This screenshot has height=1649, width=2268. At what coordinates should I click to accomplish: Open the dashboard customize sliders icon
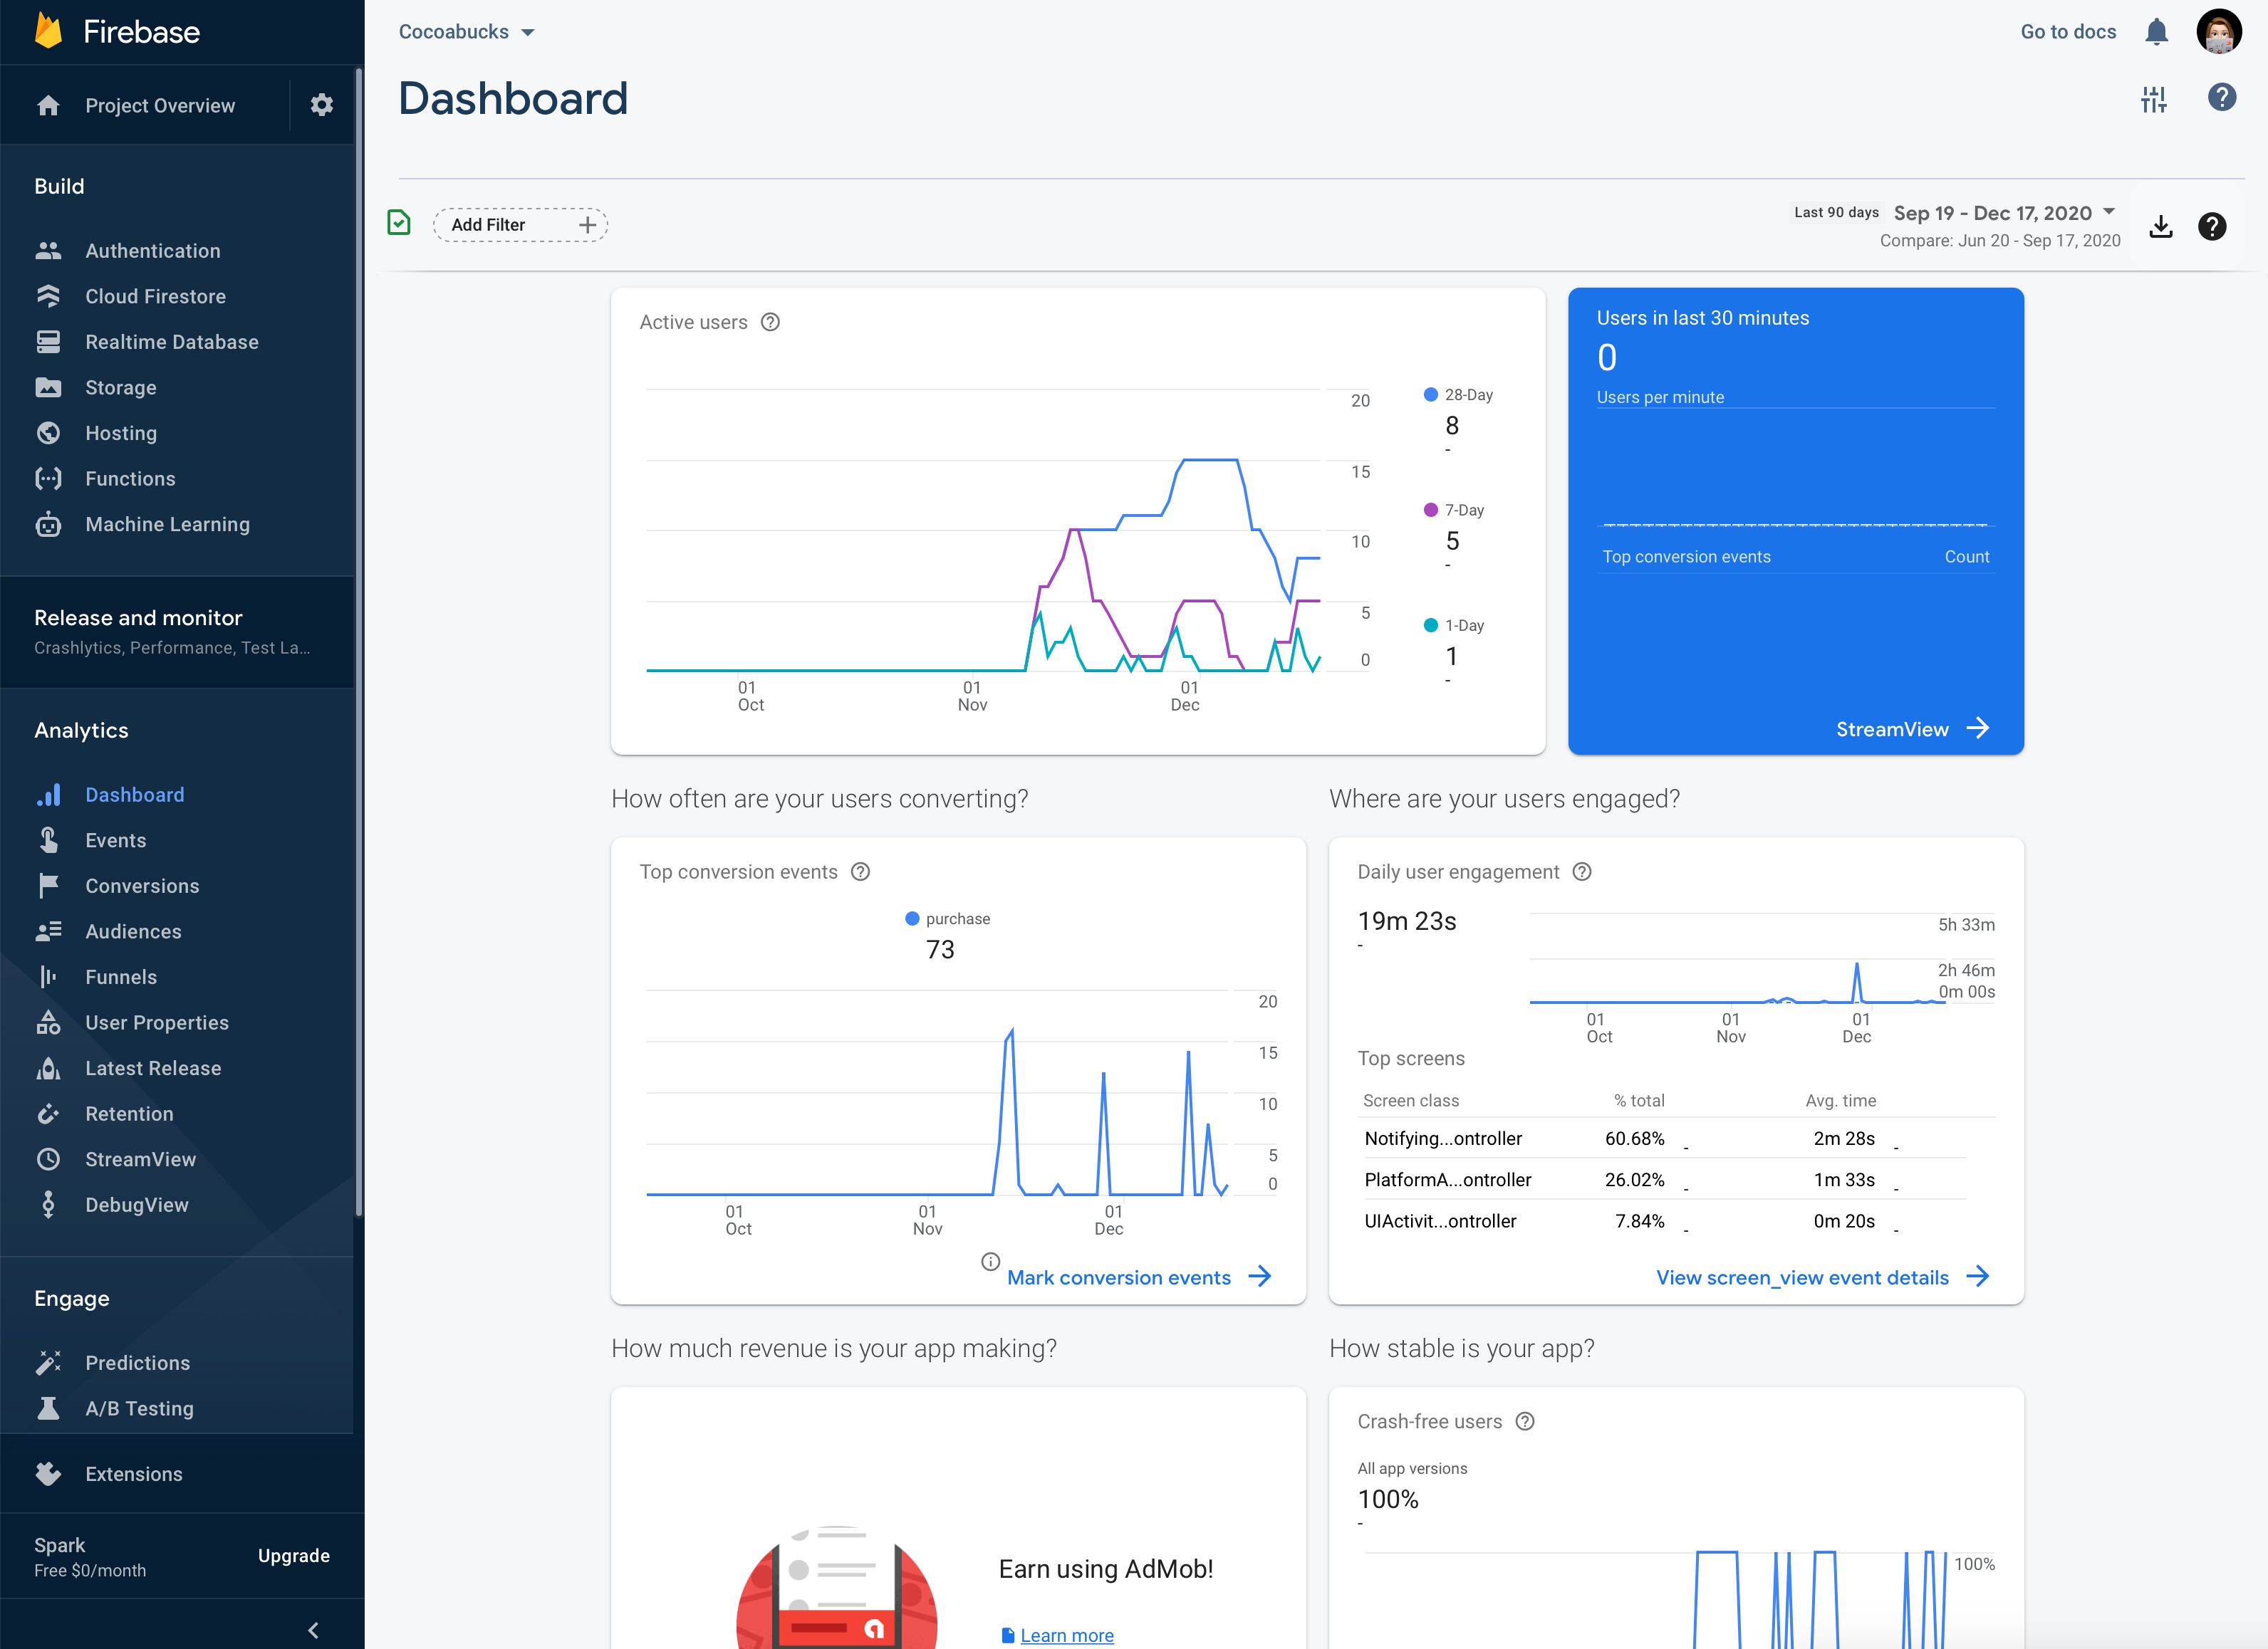click(2154, 99)
